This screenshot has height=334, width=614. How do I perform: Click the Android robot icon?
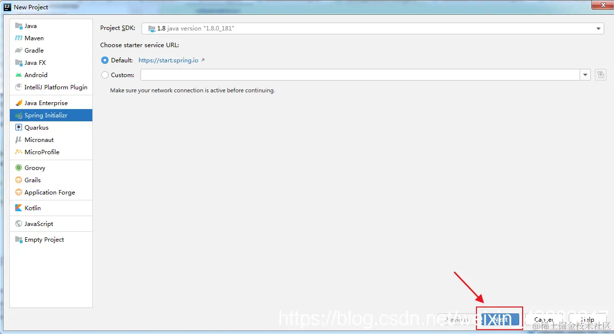click(19, 75)
